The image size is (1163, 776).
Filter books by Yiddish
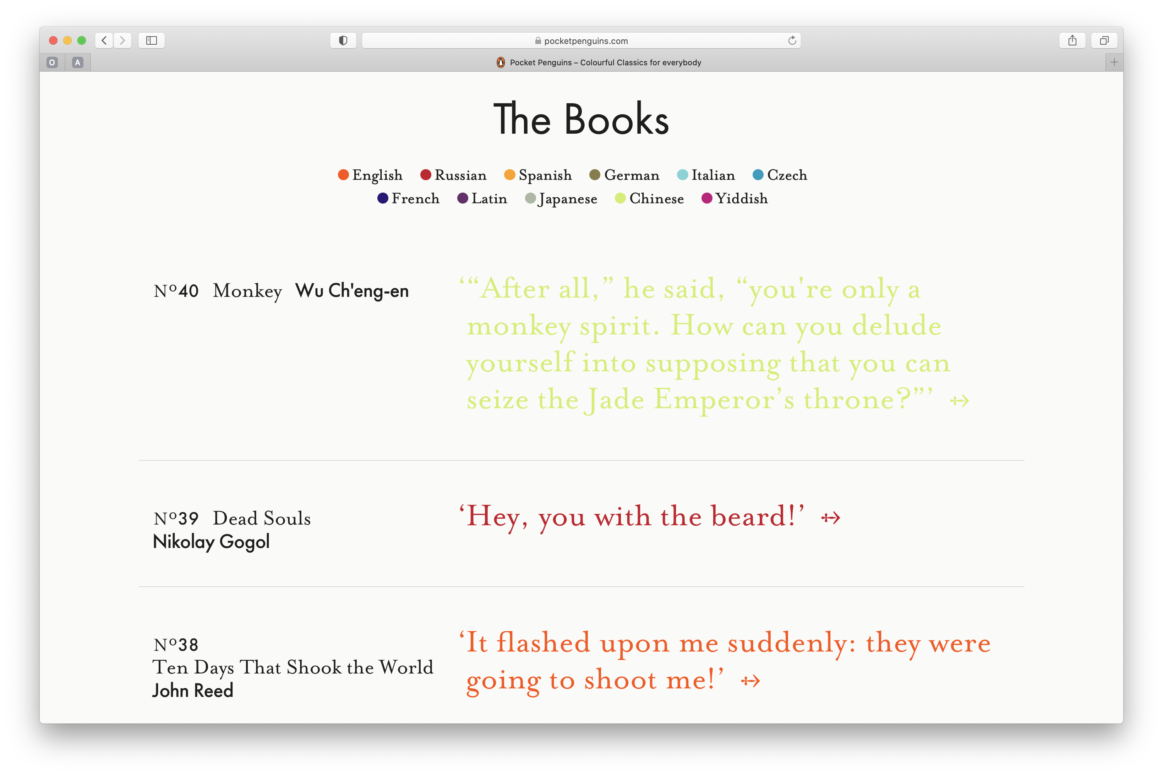click(735, 199)
